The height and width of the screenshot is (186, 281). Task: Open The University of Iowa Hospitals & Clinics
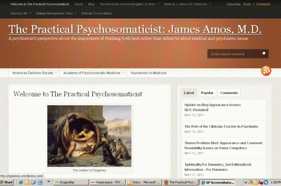pos(128,4)
